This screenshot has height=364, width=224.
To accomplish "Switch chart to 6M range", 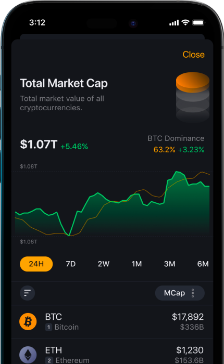I will (203, 264).
